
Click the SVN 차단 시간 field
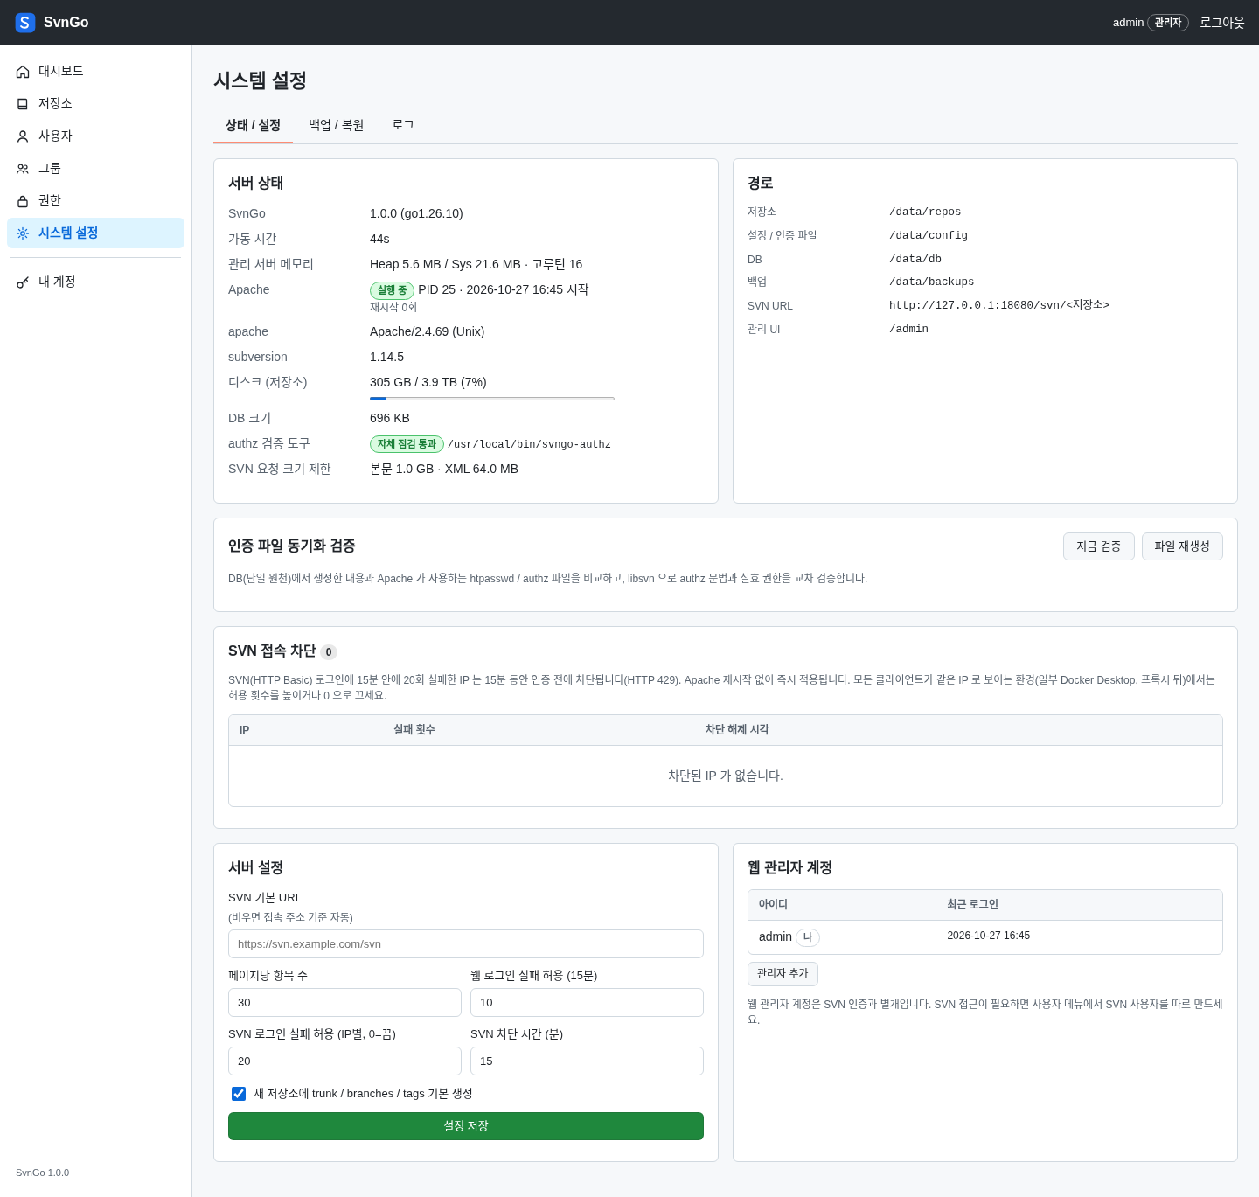tap(587, 1061)
